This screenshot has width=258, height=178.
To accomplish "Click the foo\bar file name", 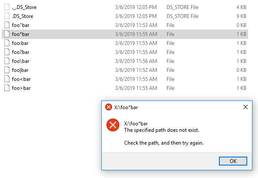I will pos(21,61).
